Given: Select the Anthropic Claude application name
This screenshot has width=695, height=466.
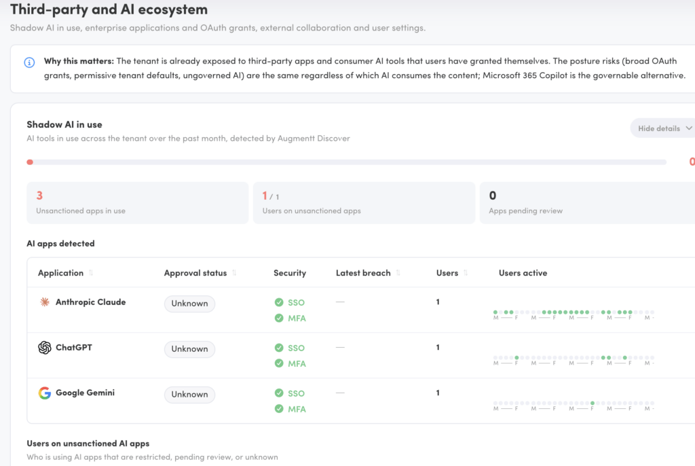Looking at the screenshot, I should point(91,302).
